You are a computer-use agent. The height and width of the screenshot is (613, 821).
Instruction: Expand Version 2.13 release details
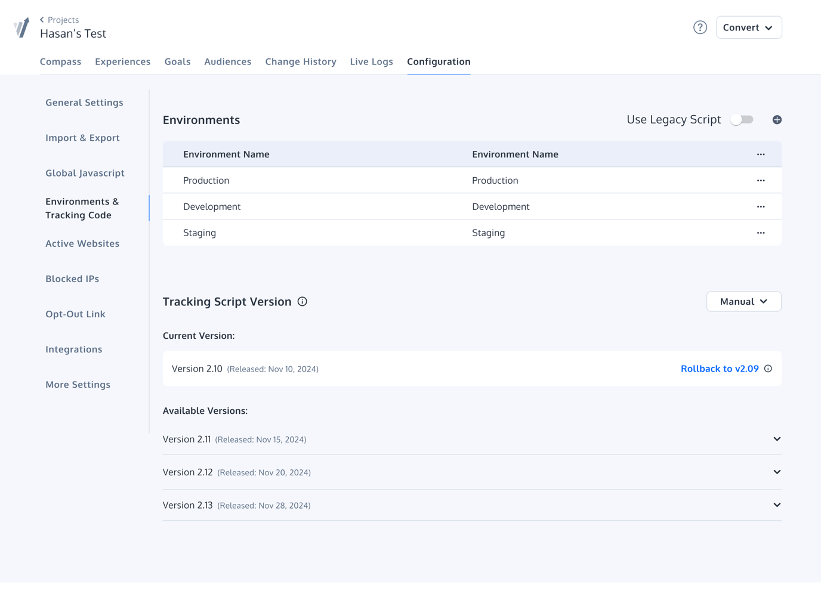(x=776, y=504)
